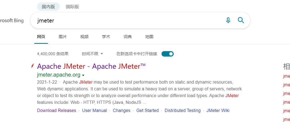
Task: Expand the jmeter.apache.org URL dropdown arrow
Action: [83, 75]
